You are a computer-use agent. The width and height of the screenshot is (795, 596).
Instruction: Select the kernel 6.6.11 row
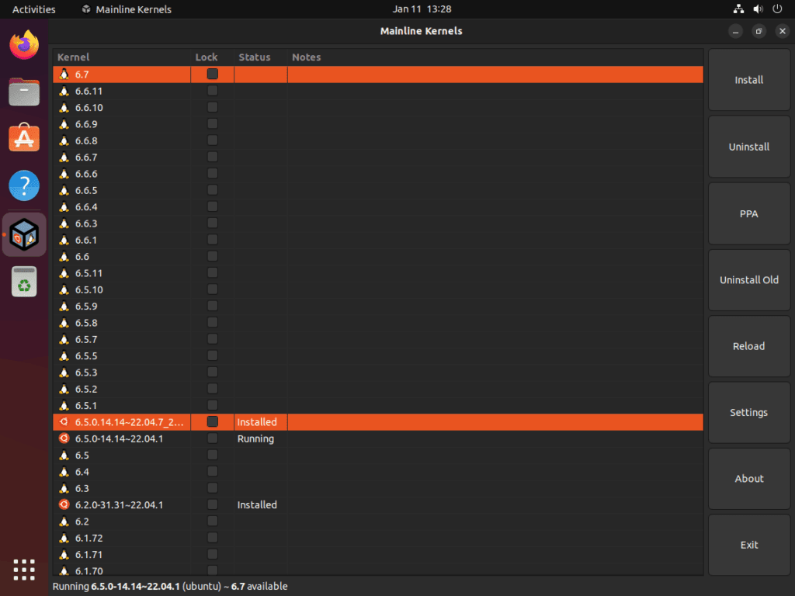pos(116,91)
